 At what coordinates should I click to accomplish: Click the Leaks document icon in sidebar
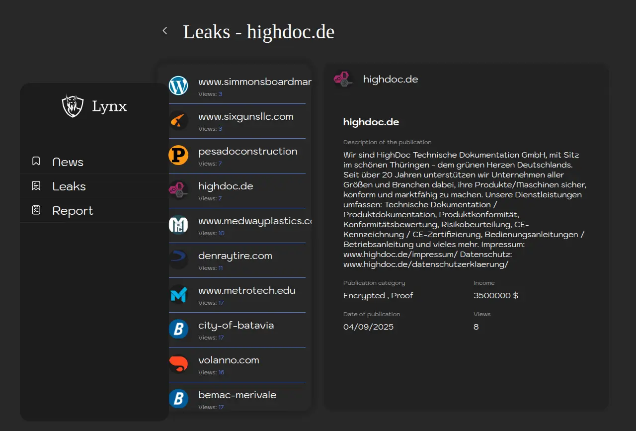click(36, 186)
